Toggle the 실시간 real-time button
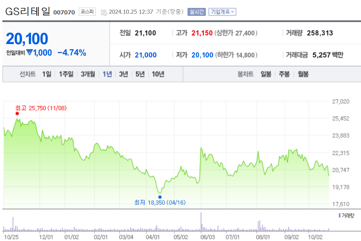The image size is (361, 241). (196, 12)
